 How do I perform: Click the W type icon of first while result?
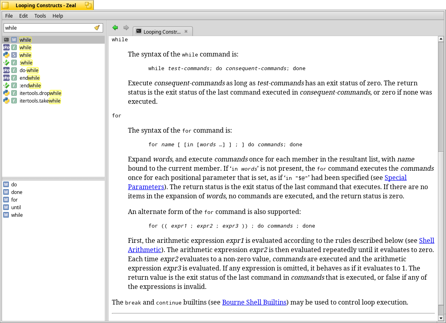[x=14, y=40]
